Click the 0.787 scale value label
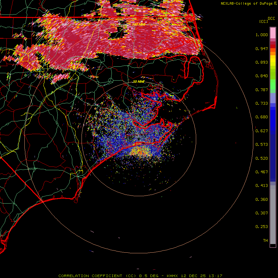The width and height of the screenshot is (278, 278). pyautogui.click(x=262, y=90)
